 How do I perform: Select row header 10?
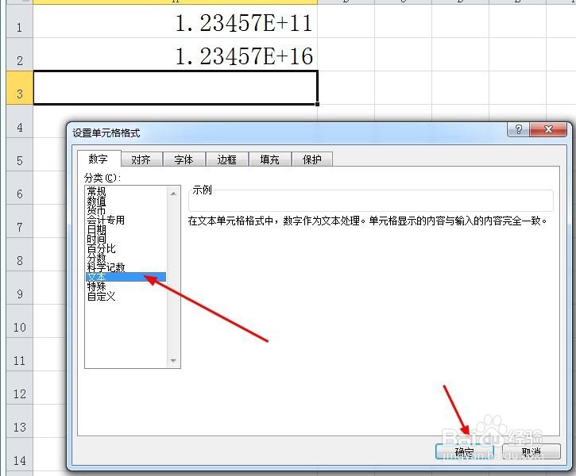(x=20, y=321)
